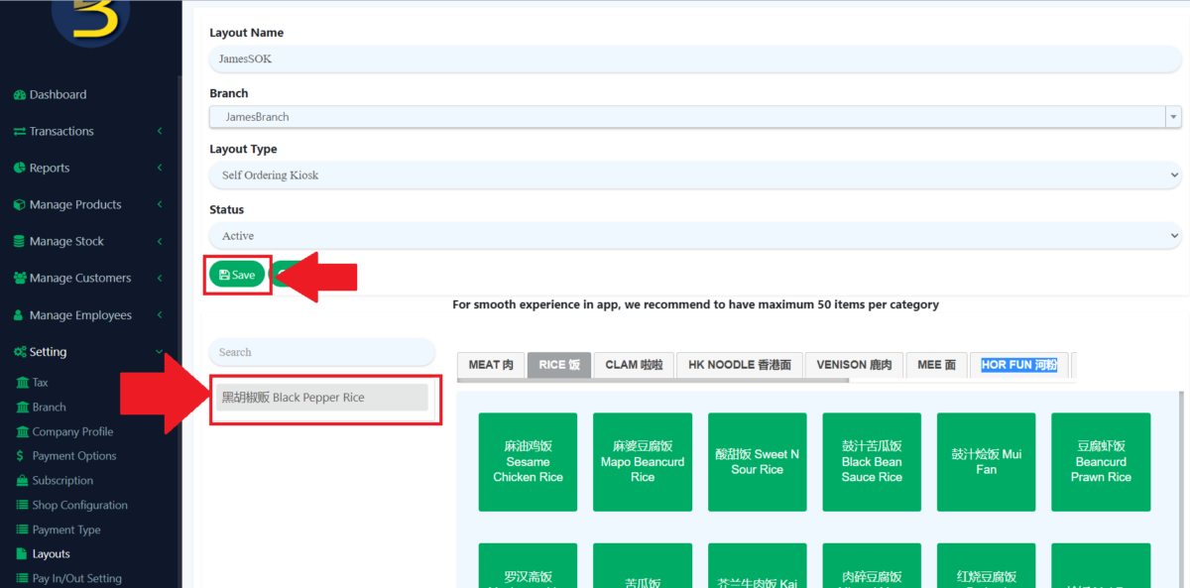Click the Save button
Screen dimensions: 1190x588
[237, 275]
